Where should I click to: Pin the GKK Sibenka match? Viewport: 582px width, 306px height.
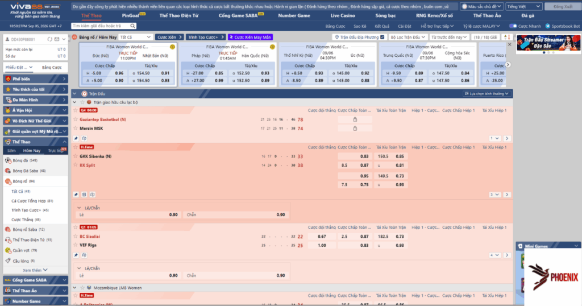tap(76, 195)
